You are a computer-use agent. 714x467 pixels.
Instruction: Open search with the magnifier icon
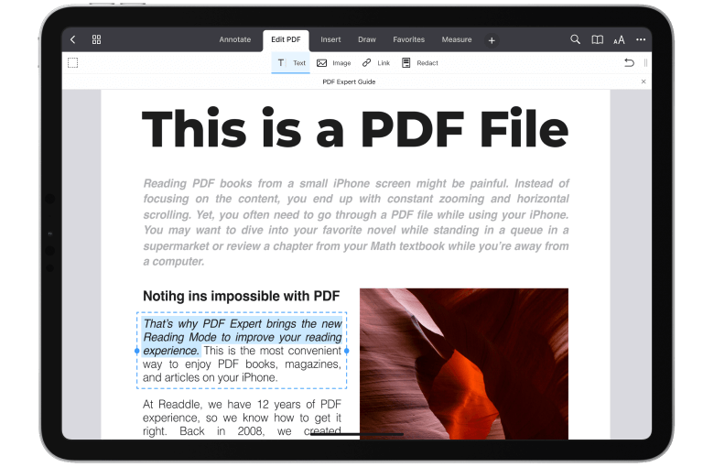coord(575,39)
